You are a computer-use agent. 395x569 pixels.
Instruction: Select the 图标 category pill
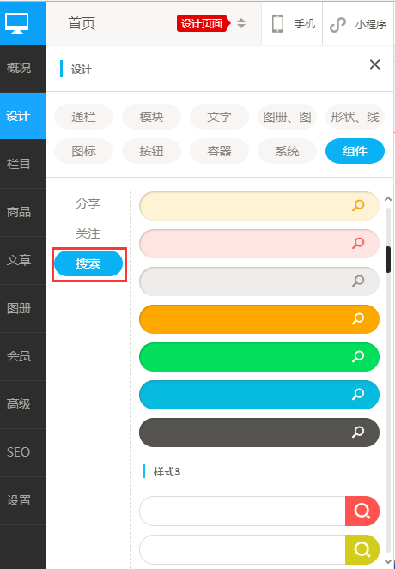click(84, 151)
